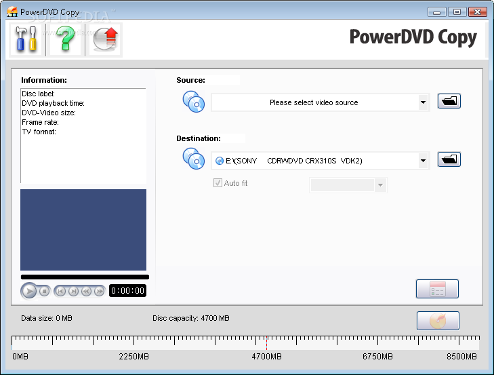
Task: Play the video preview
Action: (x=29, y=291)
